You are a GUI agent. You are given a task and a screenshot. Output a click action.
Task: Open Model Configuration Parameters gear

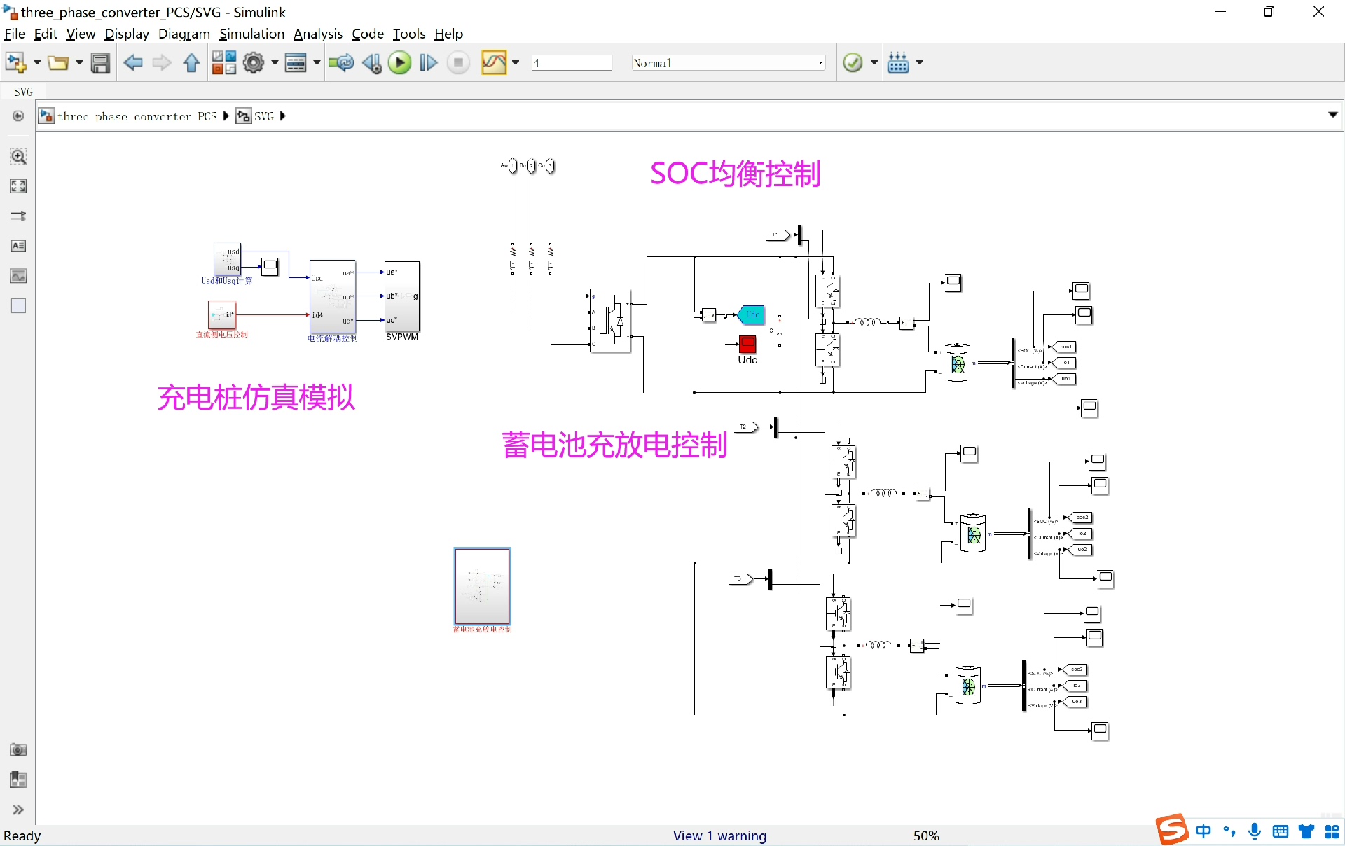point(254,63)
